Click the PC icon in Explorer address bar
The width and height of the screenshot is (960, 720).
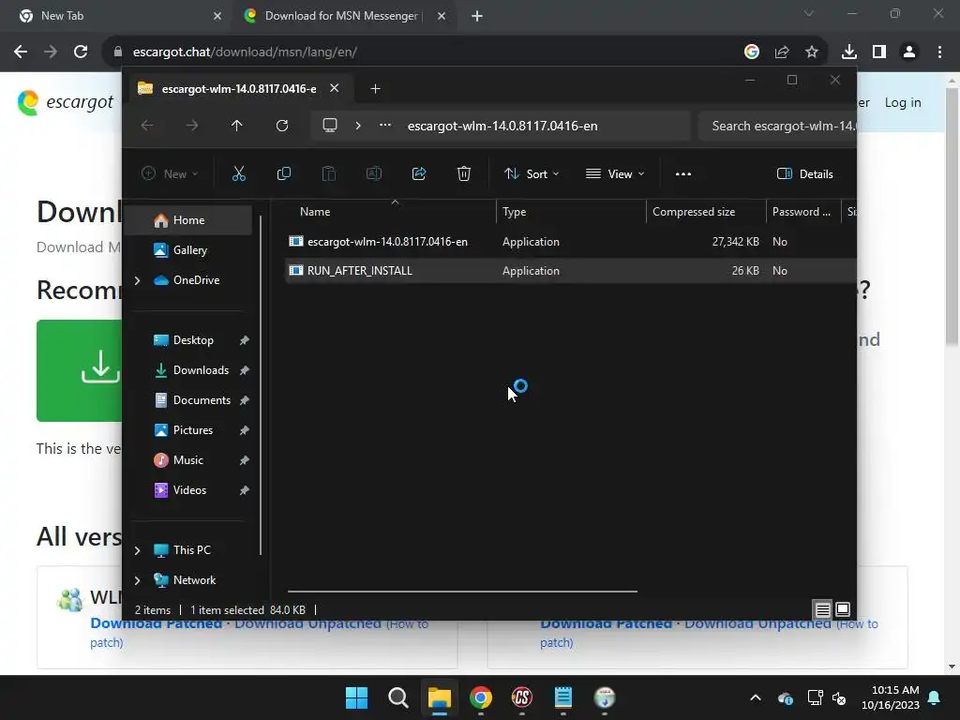coord(330,126)
